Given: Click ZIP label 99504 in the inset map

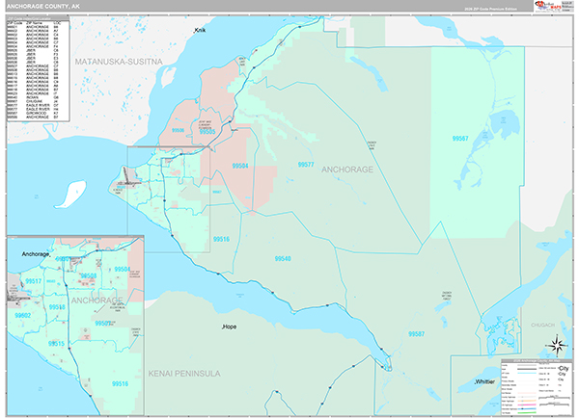Looking at the screenshot, I should coord(122,270).
